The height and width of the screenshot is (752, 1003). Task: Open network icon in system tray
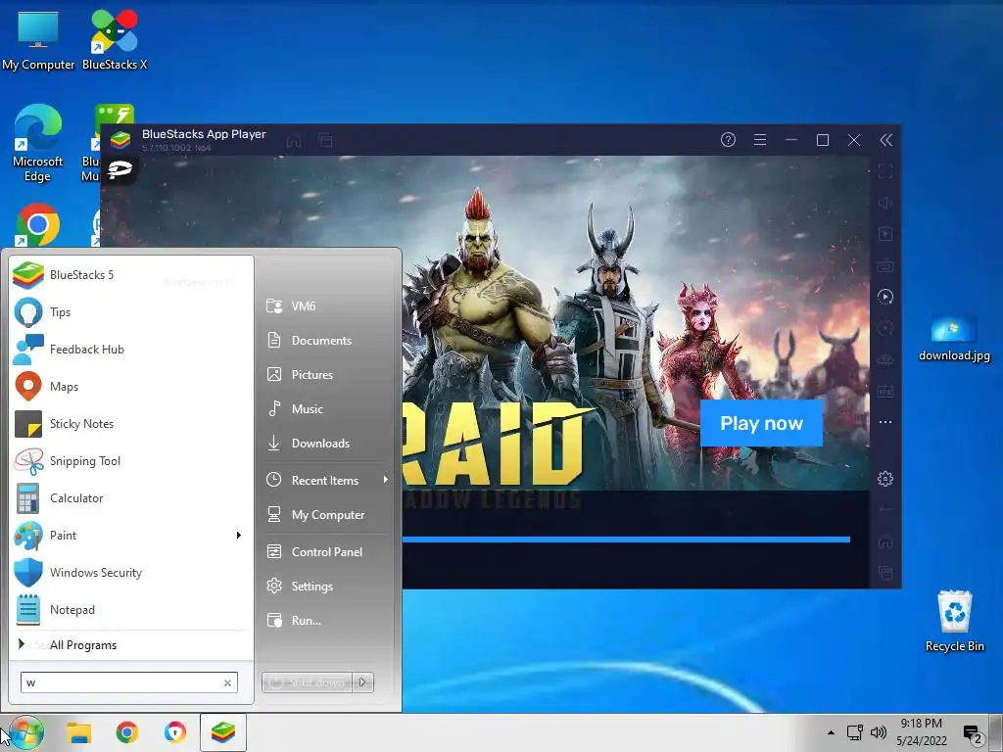pyautogui.click(x=854, y=732)
